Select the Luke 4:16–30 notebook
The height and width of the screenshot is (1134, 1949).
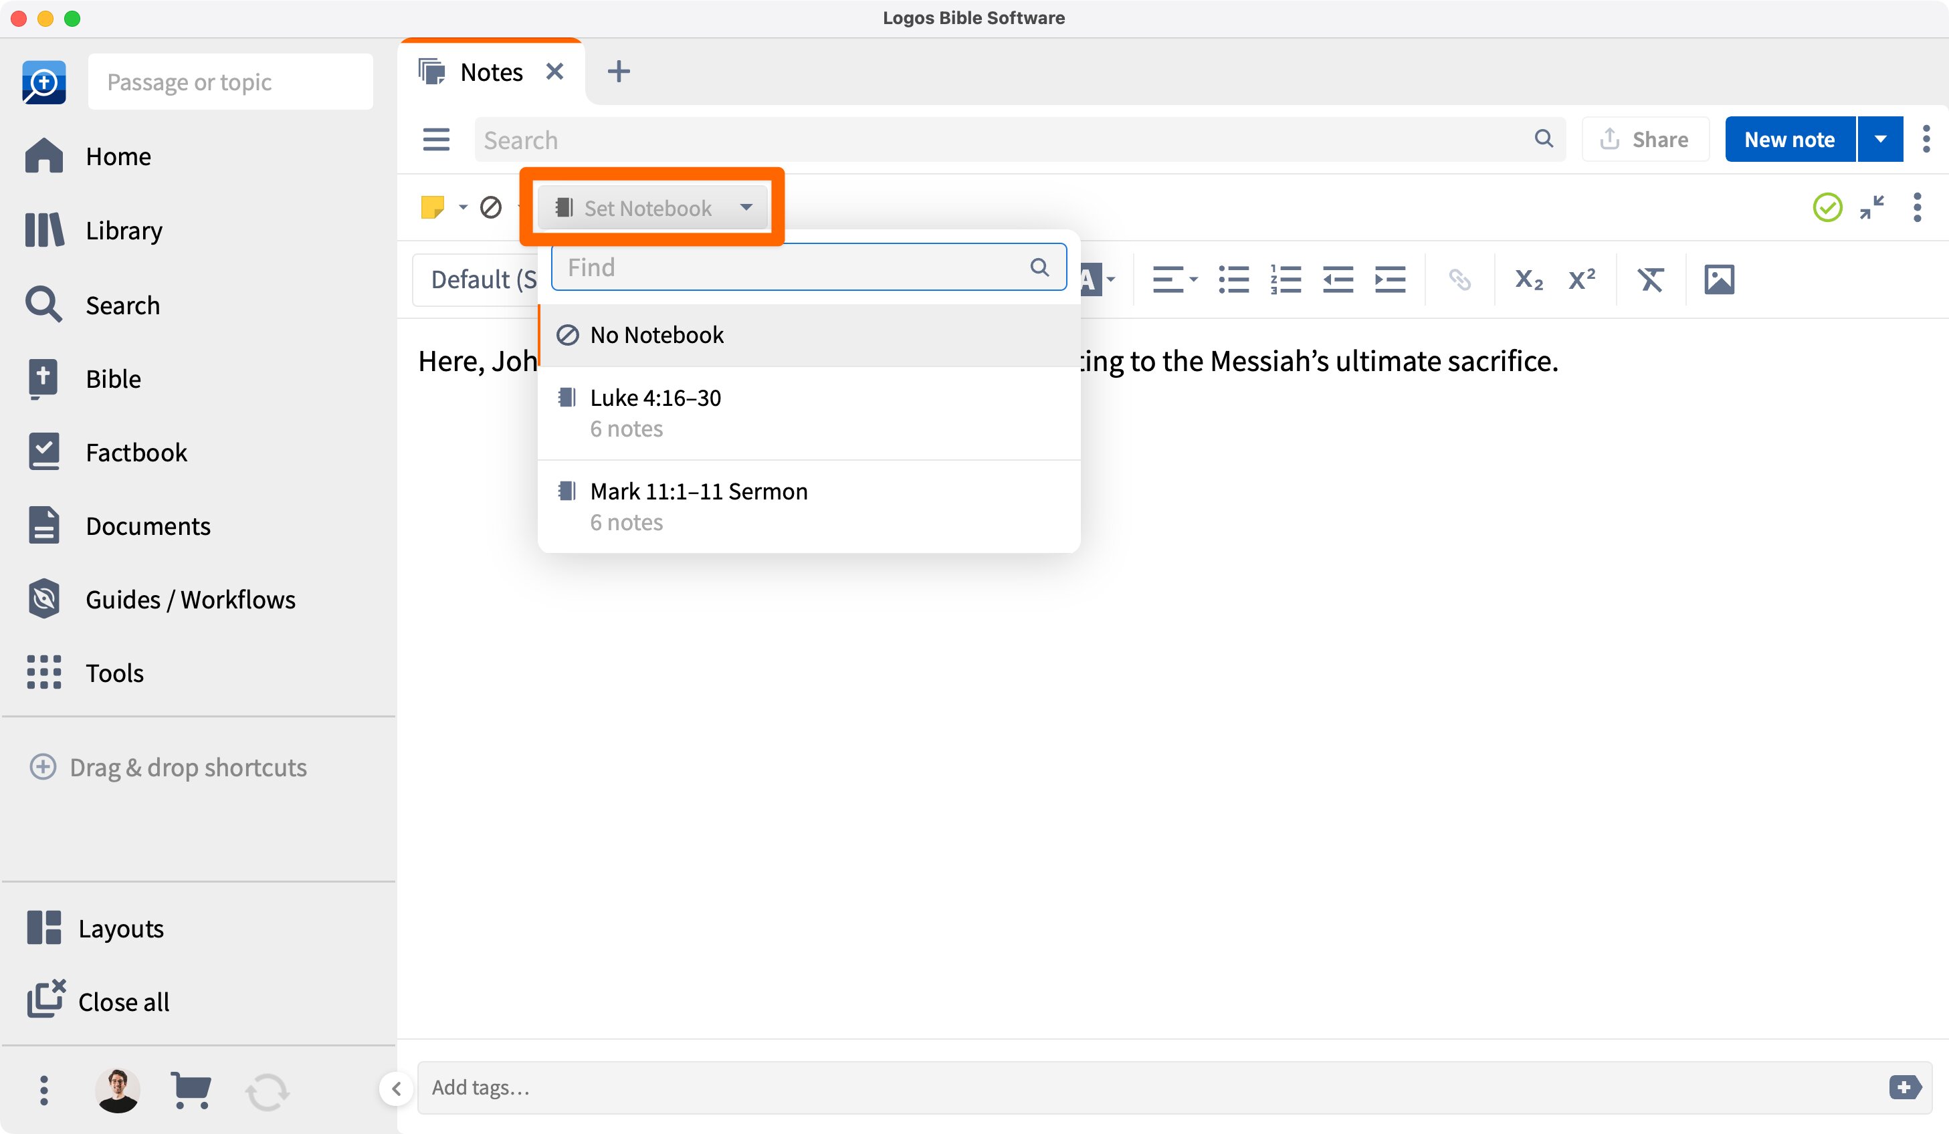[x=808, y=413]
